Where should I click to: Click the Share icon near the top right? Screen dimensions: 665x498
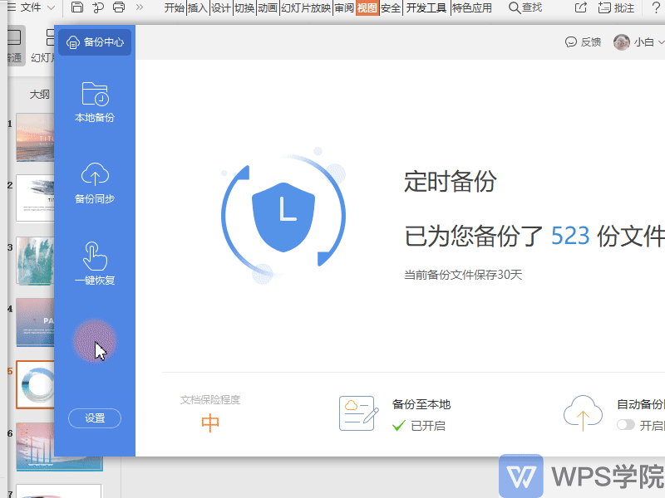pyautogui.click(x=580, y=7)
